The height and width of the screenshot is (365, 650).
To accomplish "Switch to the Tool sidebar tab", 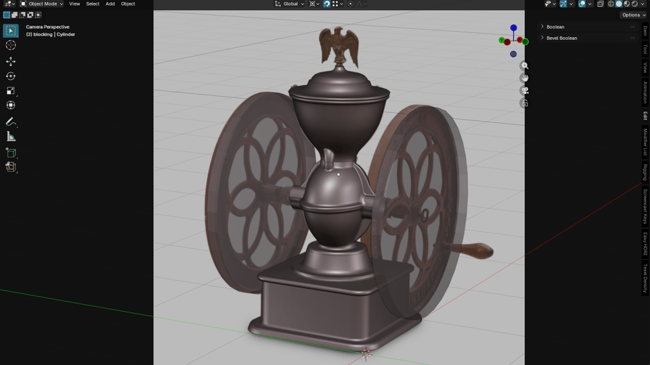I will pos(645,49).
